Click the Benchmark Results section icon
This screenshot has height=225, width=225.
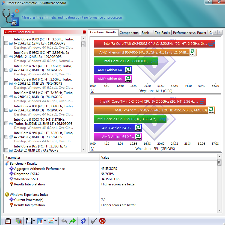pos(7,164)
